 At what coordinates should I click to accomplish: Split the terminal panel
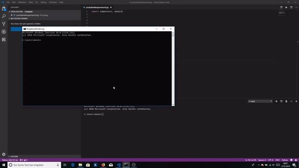(281, 101)
